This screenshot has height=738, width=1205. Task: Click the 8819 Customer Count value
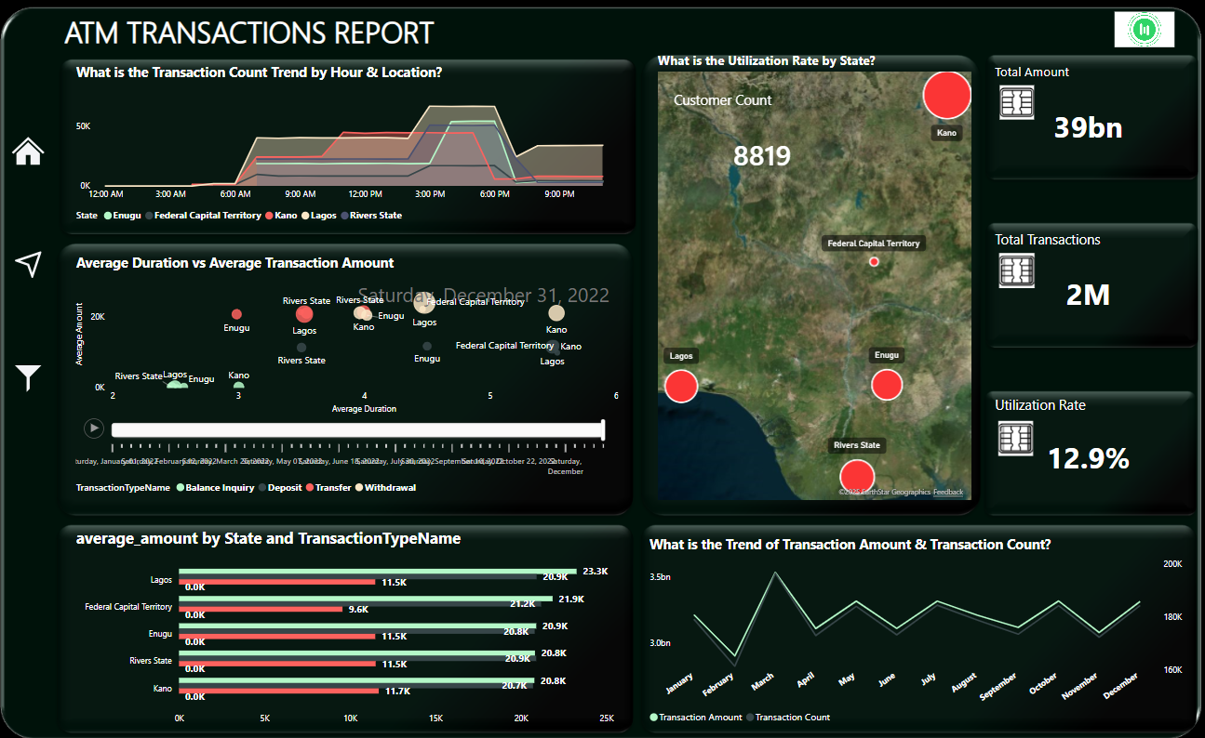[x=762, y=156]
